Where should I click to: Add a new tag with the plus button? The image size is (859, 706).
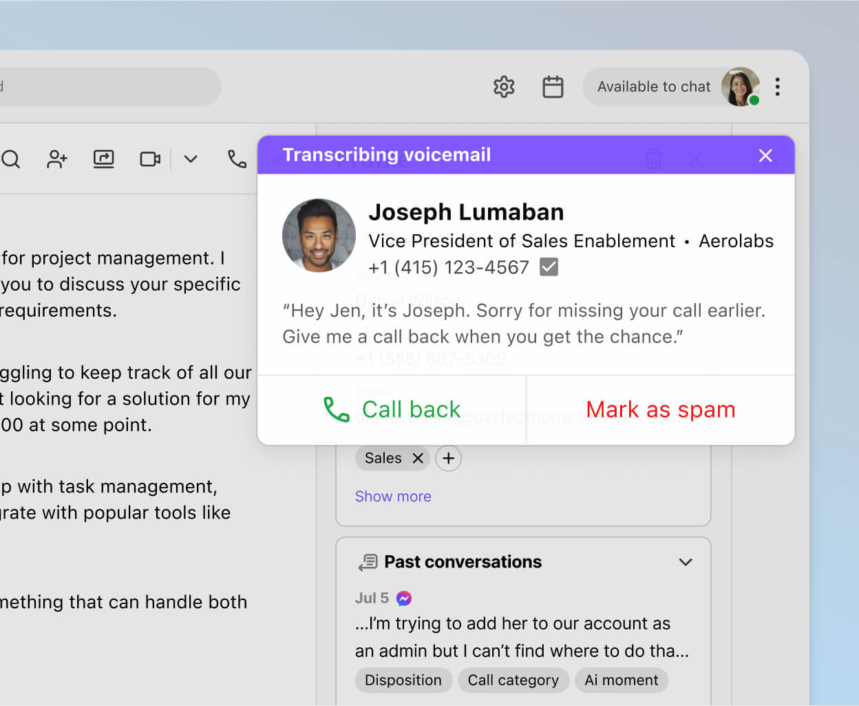[449, 458]
